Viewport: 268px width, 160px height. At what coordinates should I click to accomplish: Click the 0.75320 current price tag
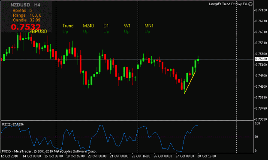pos(261,59)
